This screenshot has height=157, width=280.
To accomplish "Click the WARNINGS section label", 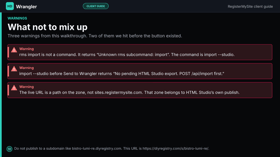I will [17, 18].
